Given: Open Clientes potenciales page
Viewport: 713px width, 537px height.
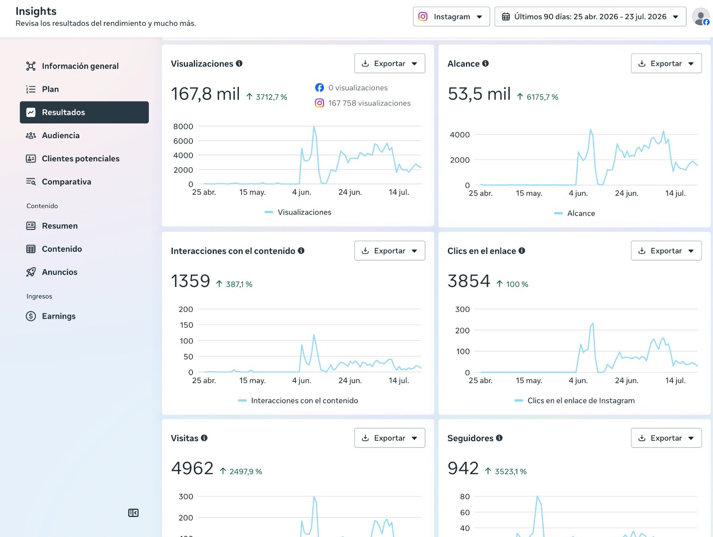Looking at the screenshot, I should [x=84, y=159].
